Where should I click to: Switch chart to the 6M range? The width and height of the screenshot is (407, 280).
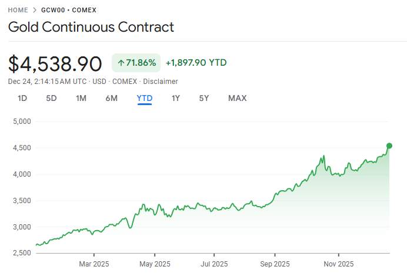tap(111, 98)
